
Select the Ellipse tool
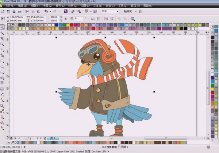pyautogui.click(x=2, y=67)
